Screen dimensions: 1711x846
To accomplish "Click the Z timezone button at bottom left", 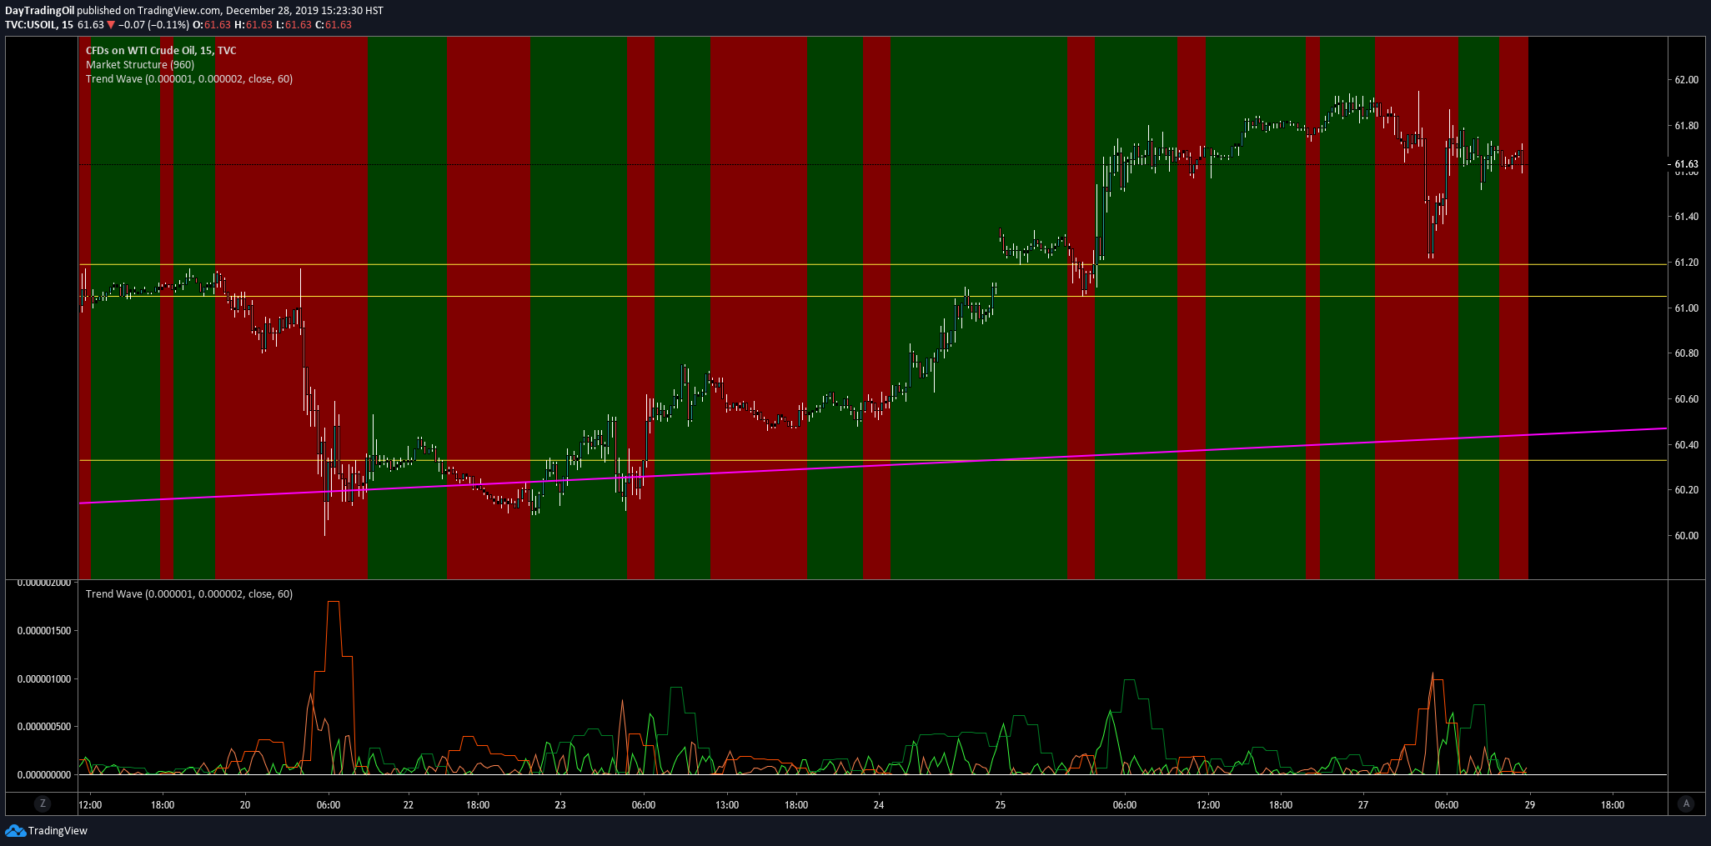I will pos(43,804).
